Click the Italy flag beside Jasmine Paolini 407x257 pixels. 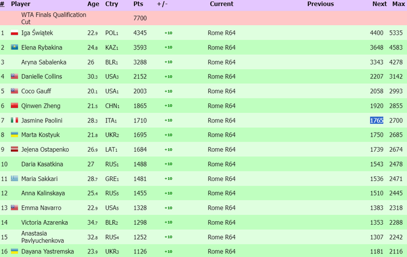15,120
